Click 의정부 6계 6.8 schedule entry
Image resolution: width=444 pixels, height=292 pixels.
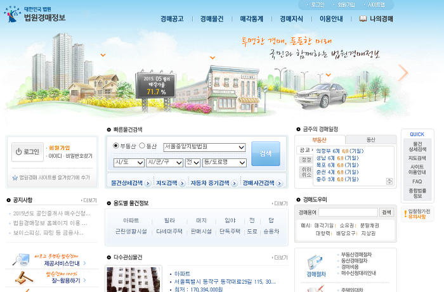[340, 151]
